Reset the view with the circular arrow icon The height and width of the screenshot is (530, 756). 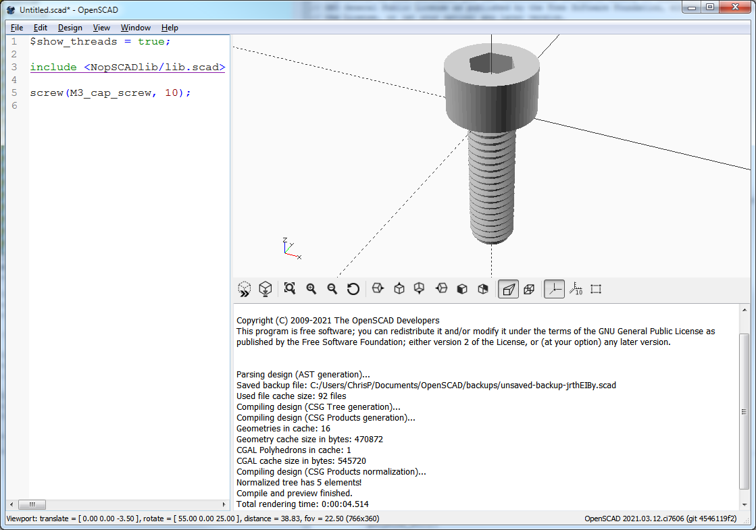click(353, 289)
